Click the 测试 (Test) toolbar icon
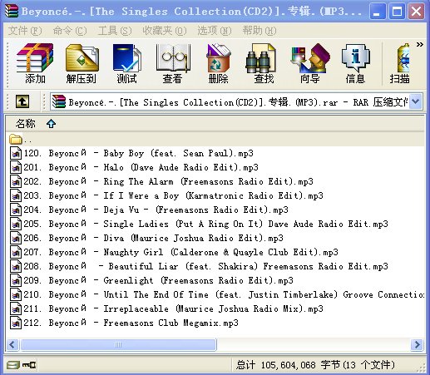The width and height of the screenshot is (430, 375). click(x=126, y=63)
